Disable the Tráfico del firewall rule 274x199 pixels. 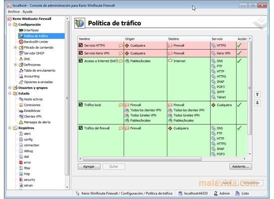click(81, 128)
